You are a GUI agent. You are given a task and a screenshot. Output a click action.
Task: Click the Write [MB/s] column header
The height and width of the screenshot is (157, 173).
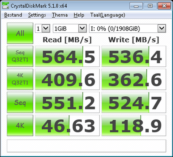coord(134,40)
